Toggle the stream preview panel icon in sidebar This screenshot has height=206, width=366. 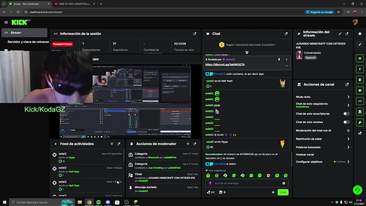tap(360, 58)
